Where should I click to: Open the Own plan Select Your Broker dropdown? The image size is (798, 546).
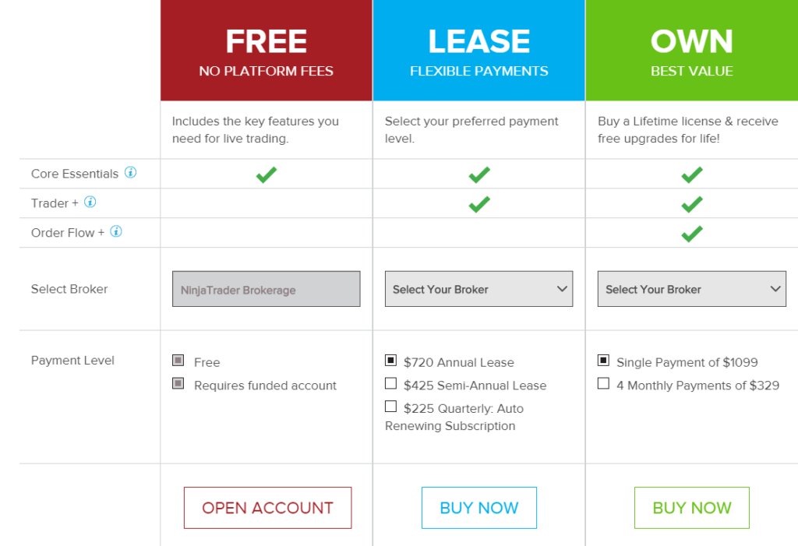[691, 289]
